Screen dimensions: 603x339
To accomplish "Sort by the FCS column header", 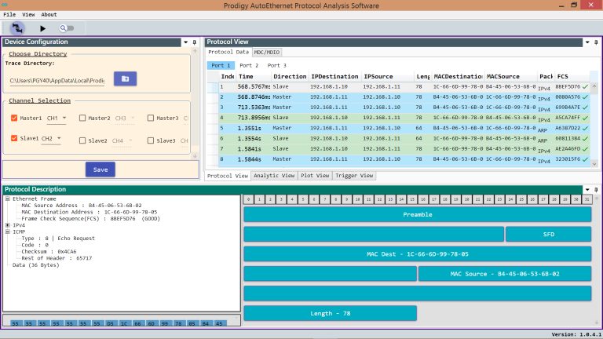I will click(572, 76).
